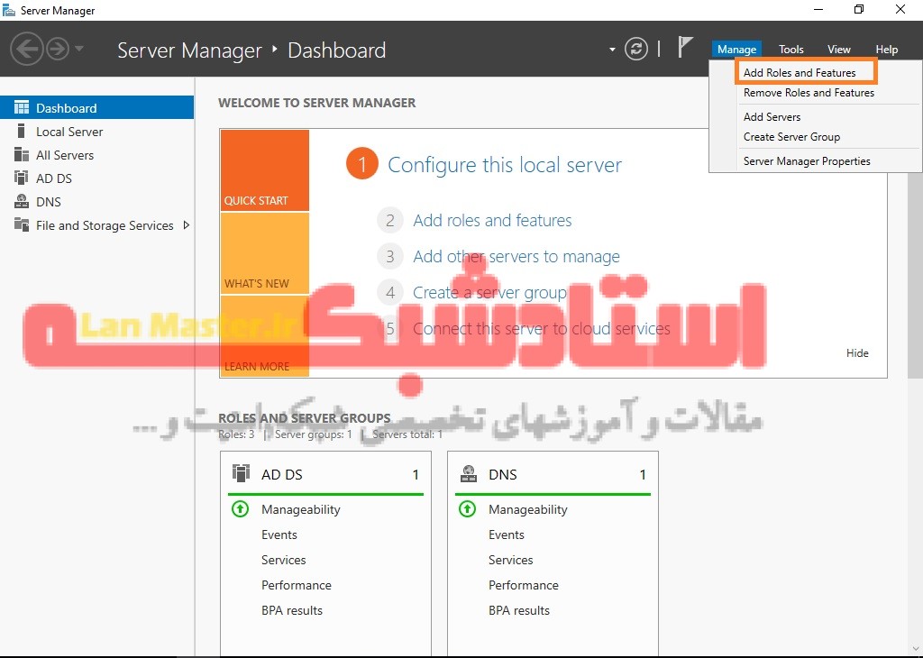
Task: Click Configure this local server link
Action: [505, 165]
